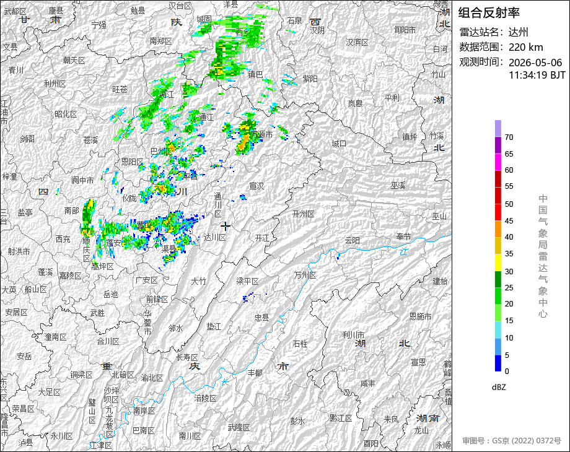Viewport: 570px width, 452px height.
Task: Click the observation date 2026-05-06
Action: pyautogui.click(x=535, y=63)
